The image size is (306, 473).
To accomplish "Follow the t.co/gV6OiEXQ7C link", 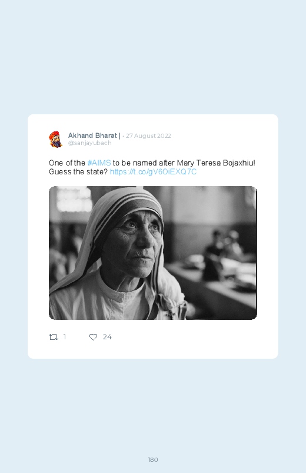I will 153,171.
